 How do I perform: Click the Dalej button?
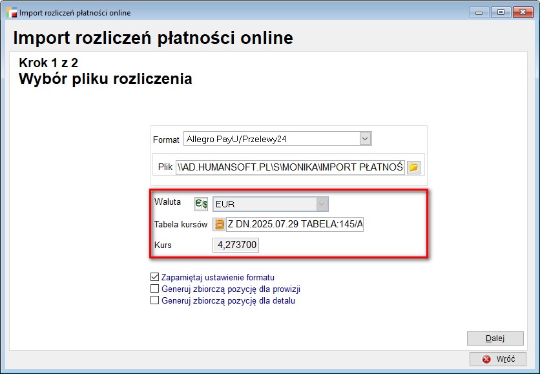495,338
